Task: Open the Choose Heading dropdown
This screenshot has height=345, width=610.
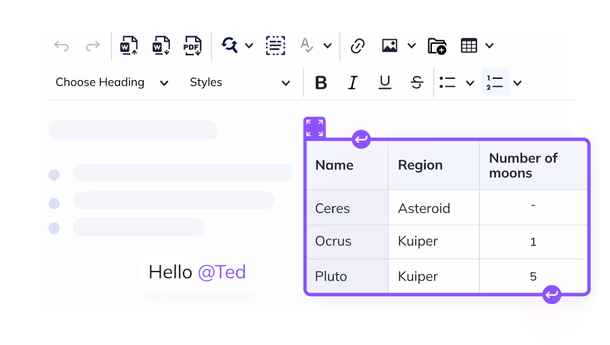Action: 111,83
